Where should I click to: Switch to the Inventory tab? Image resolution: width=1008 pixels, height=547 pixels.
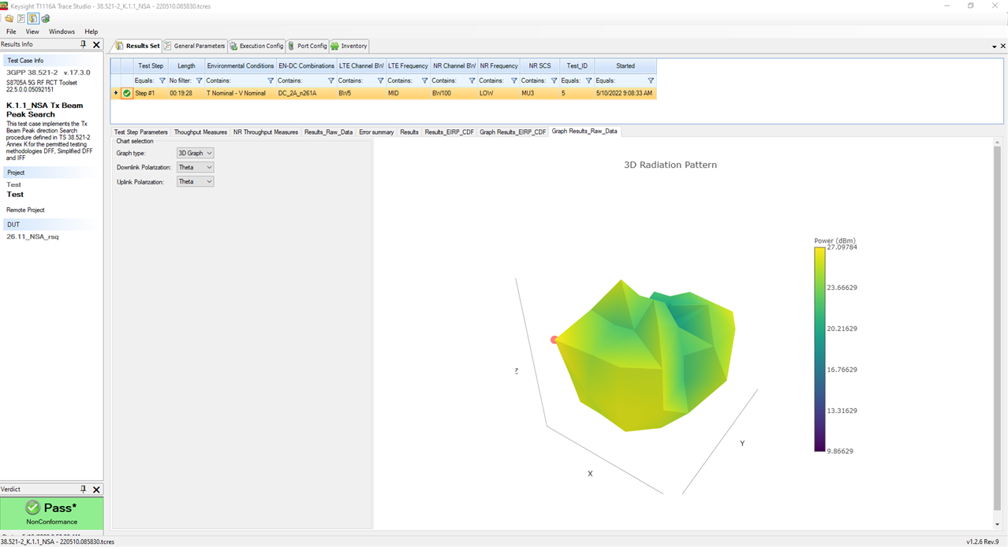(349, 46)
